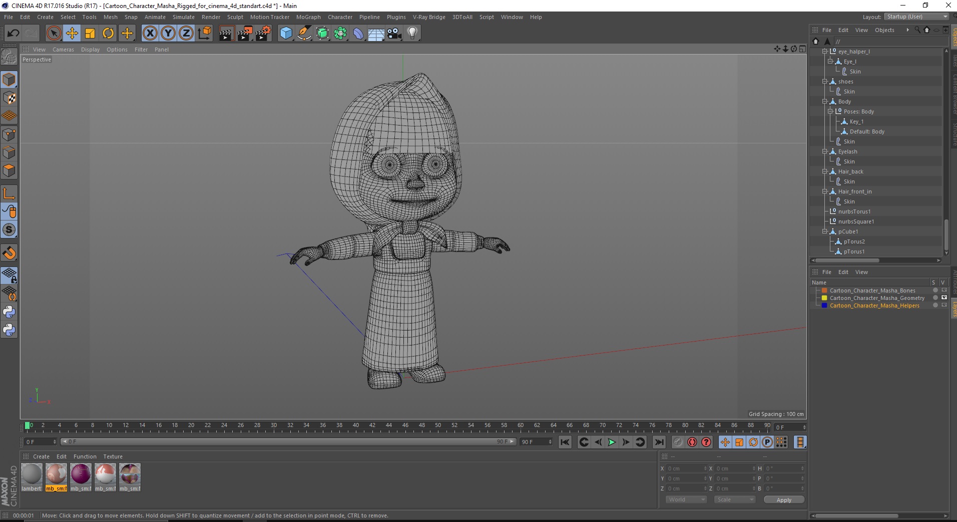The width and height of the screenshot is (957, 522).
Task: Toggle Rotation keyframe recording
Action: (x=753, y=442)
